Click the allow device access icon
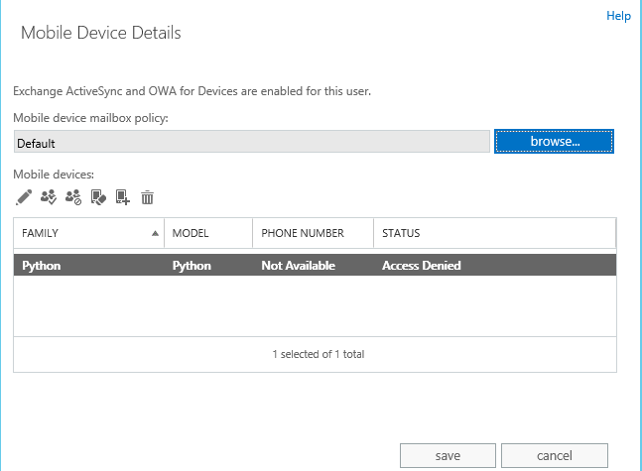Image resolution: width=642 pixels, height=471 pixels. [48, 197]
